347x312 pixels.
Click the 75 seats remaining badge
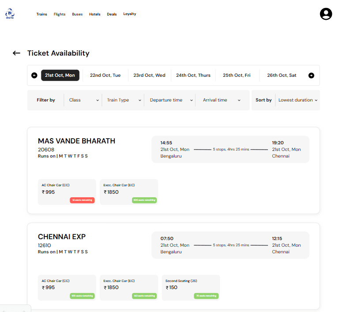click(206, 296)
